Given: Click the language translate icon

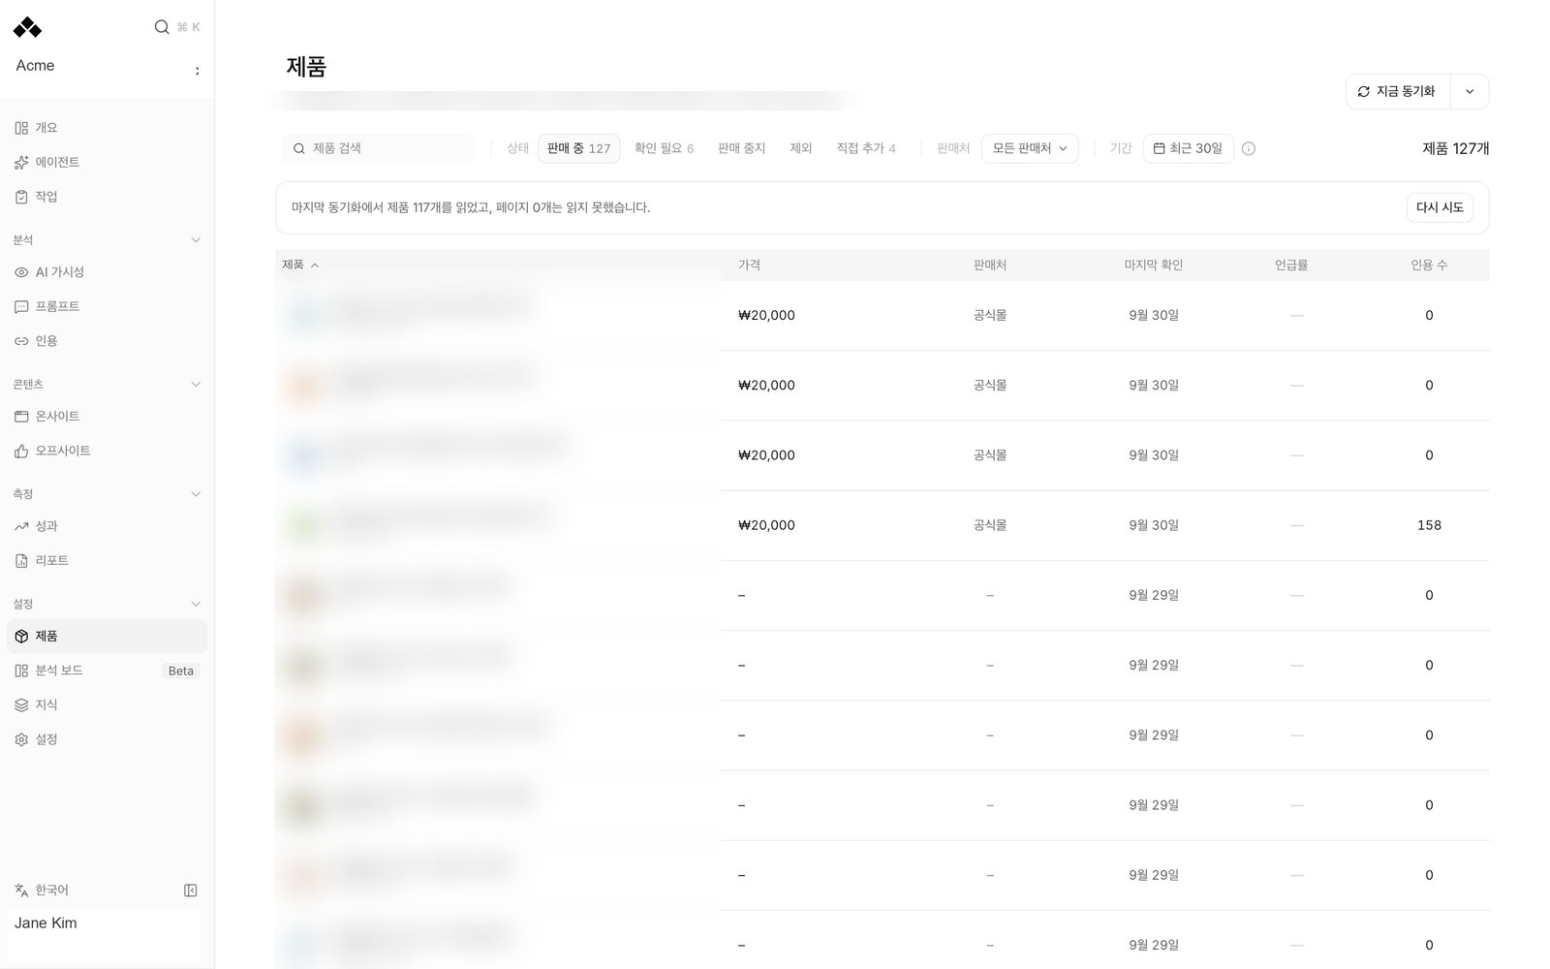Looking at the screenshot, I should (x=21, y=891).
